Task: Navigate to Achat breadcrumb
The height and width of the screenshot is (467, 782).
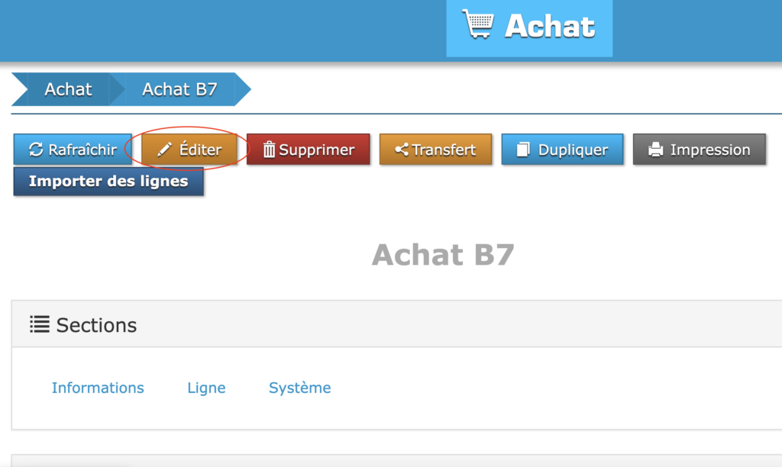Action: pyautogui.click(x=68, y=89)
